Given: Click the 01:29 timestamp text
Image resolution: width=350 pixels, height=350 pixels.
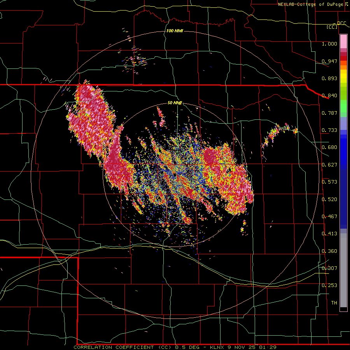Looking at the screenshot, I should click(268, 347).
